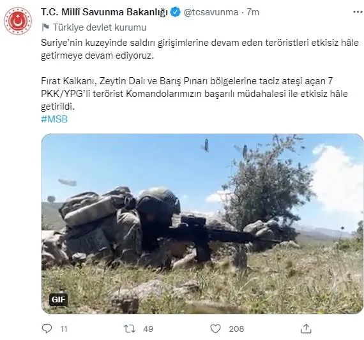
Task: Click the paragraph mentioning Fırat Kalkanı
Action: 195,94
